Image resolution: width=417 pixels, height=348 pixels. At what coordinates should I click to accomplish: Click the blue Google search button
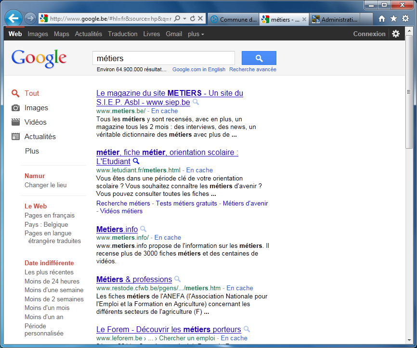click(x=259, y=58)
